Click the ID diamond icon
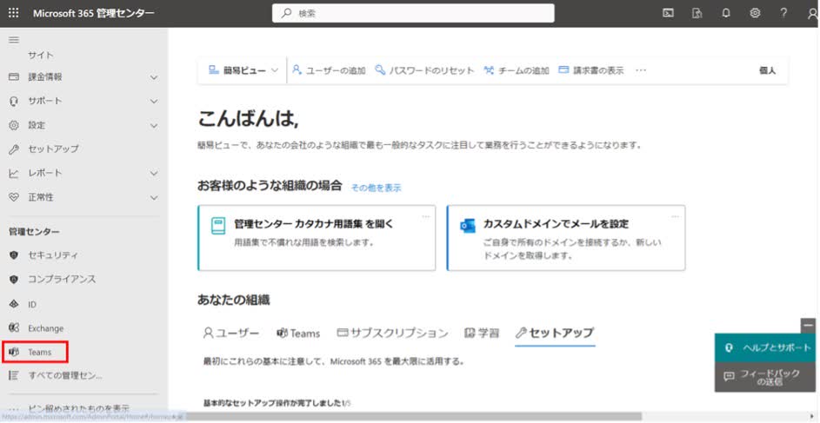Viewport: 820px width, 423px height. [14, 304]
